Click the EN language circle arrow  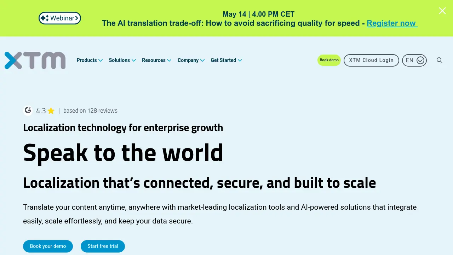pos(420,60)
